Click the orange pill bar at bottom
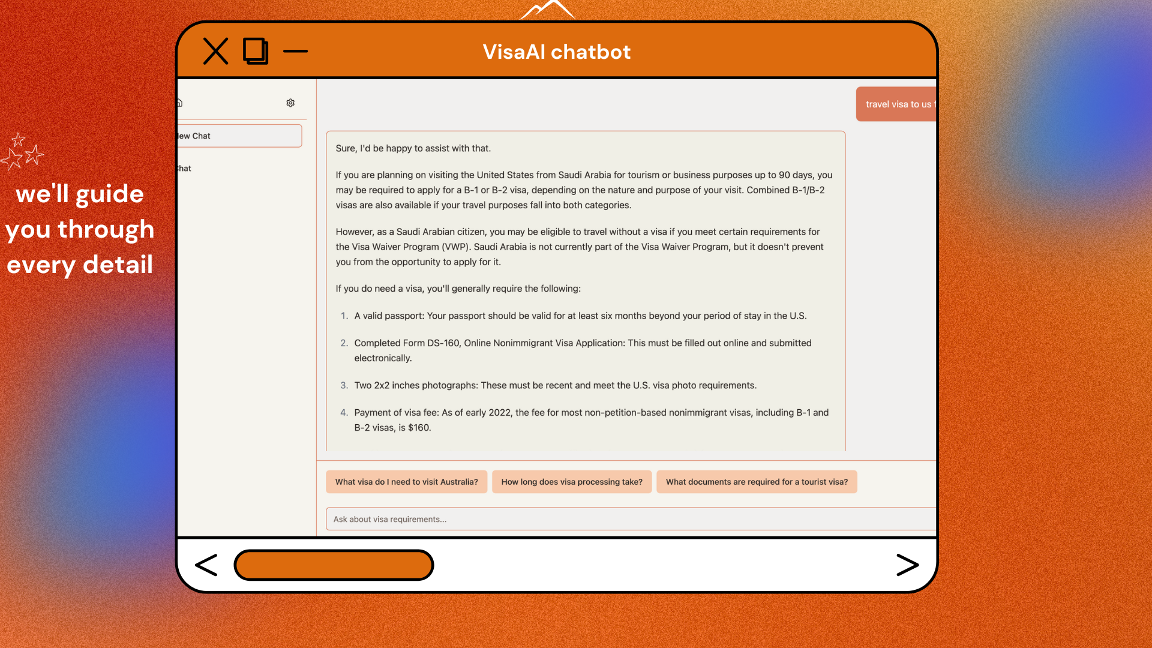 click(x=334, y=565)
